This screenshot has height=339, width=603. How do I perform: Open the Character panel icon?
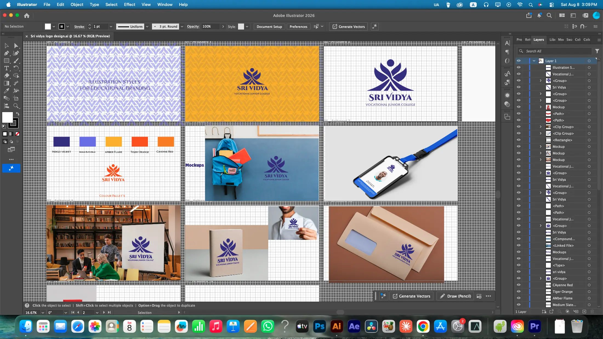tap(507, 43)
